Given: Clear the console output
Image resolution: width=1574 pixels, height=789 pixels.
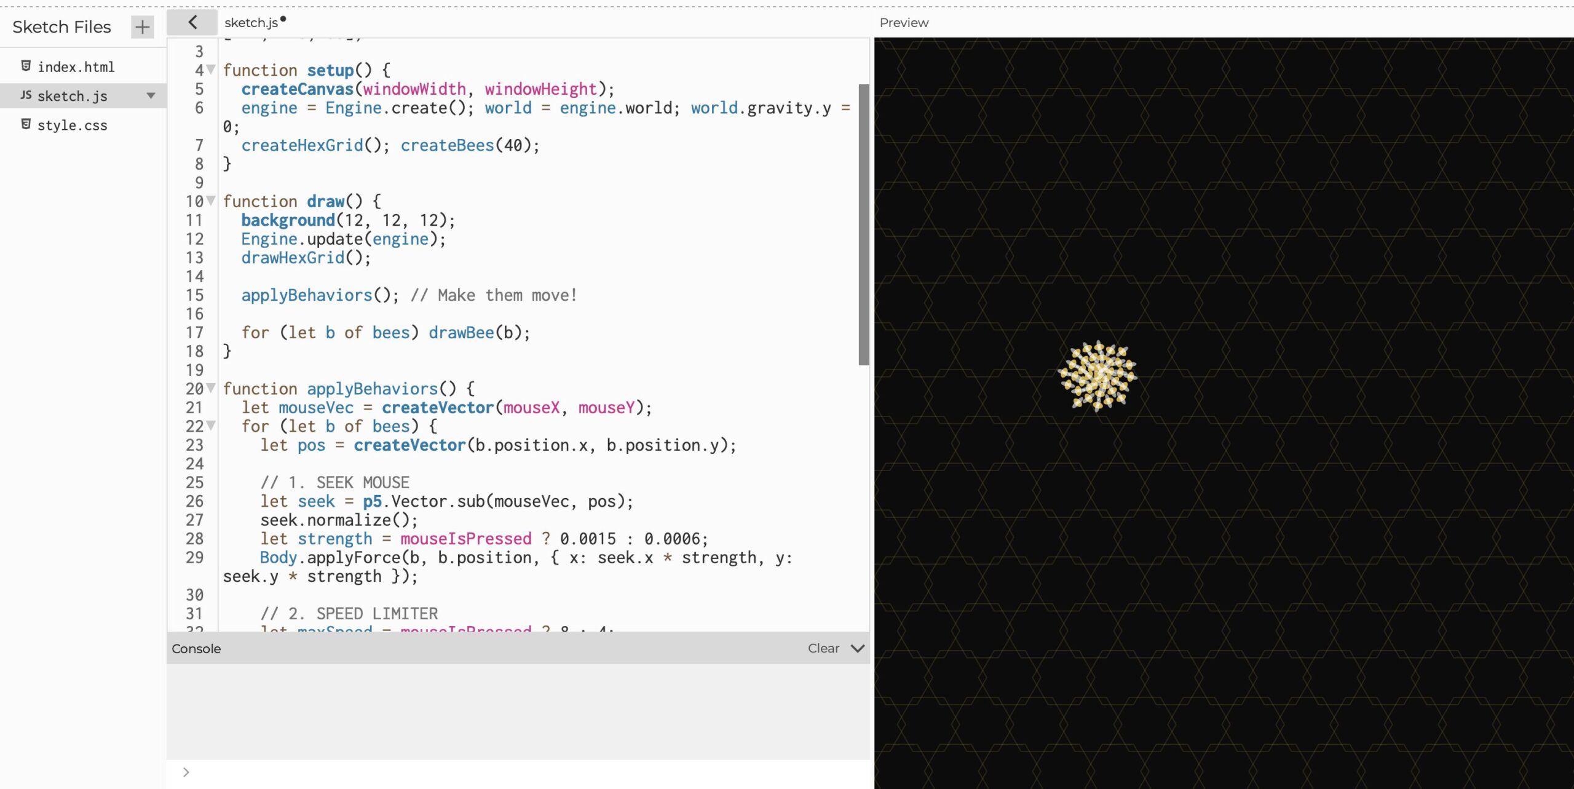Looking at the screenshot, I should coord(823,648).
